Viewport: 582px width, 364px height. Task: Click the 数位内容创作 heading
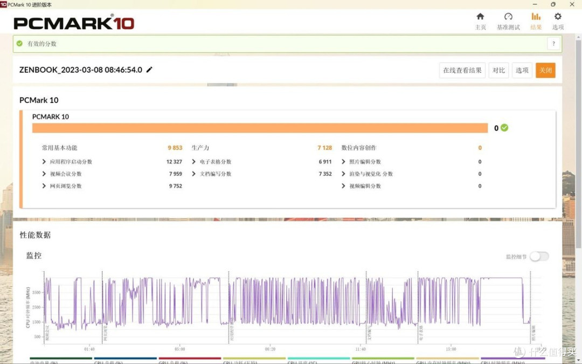[x=358, y=148]
